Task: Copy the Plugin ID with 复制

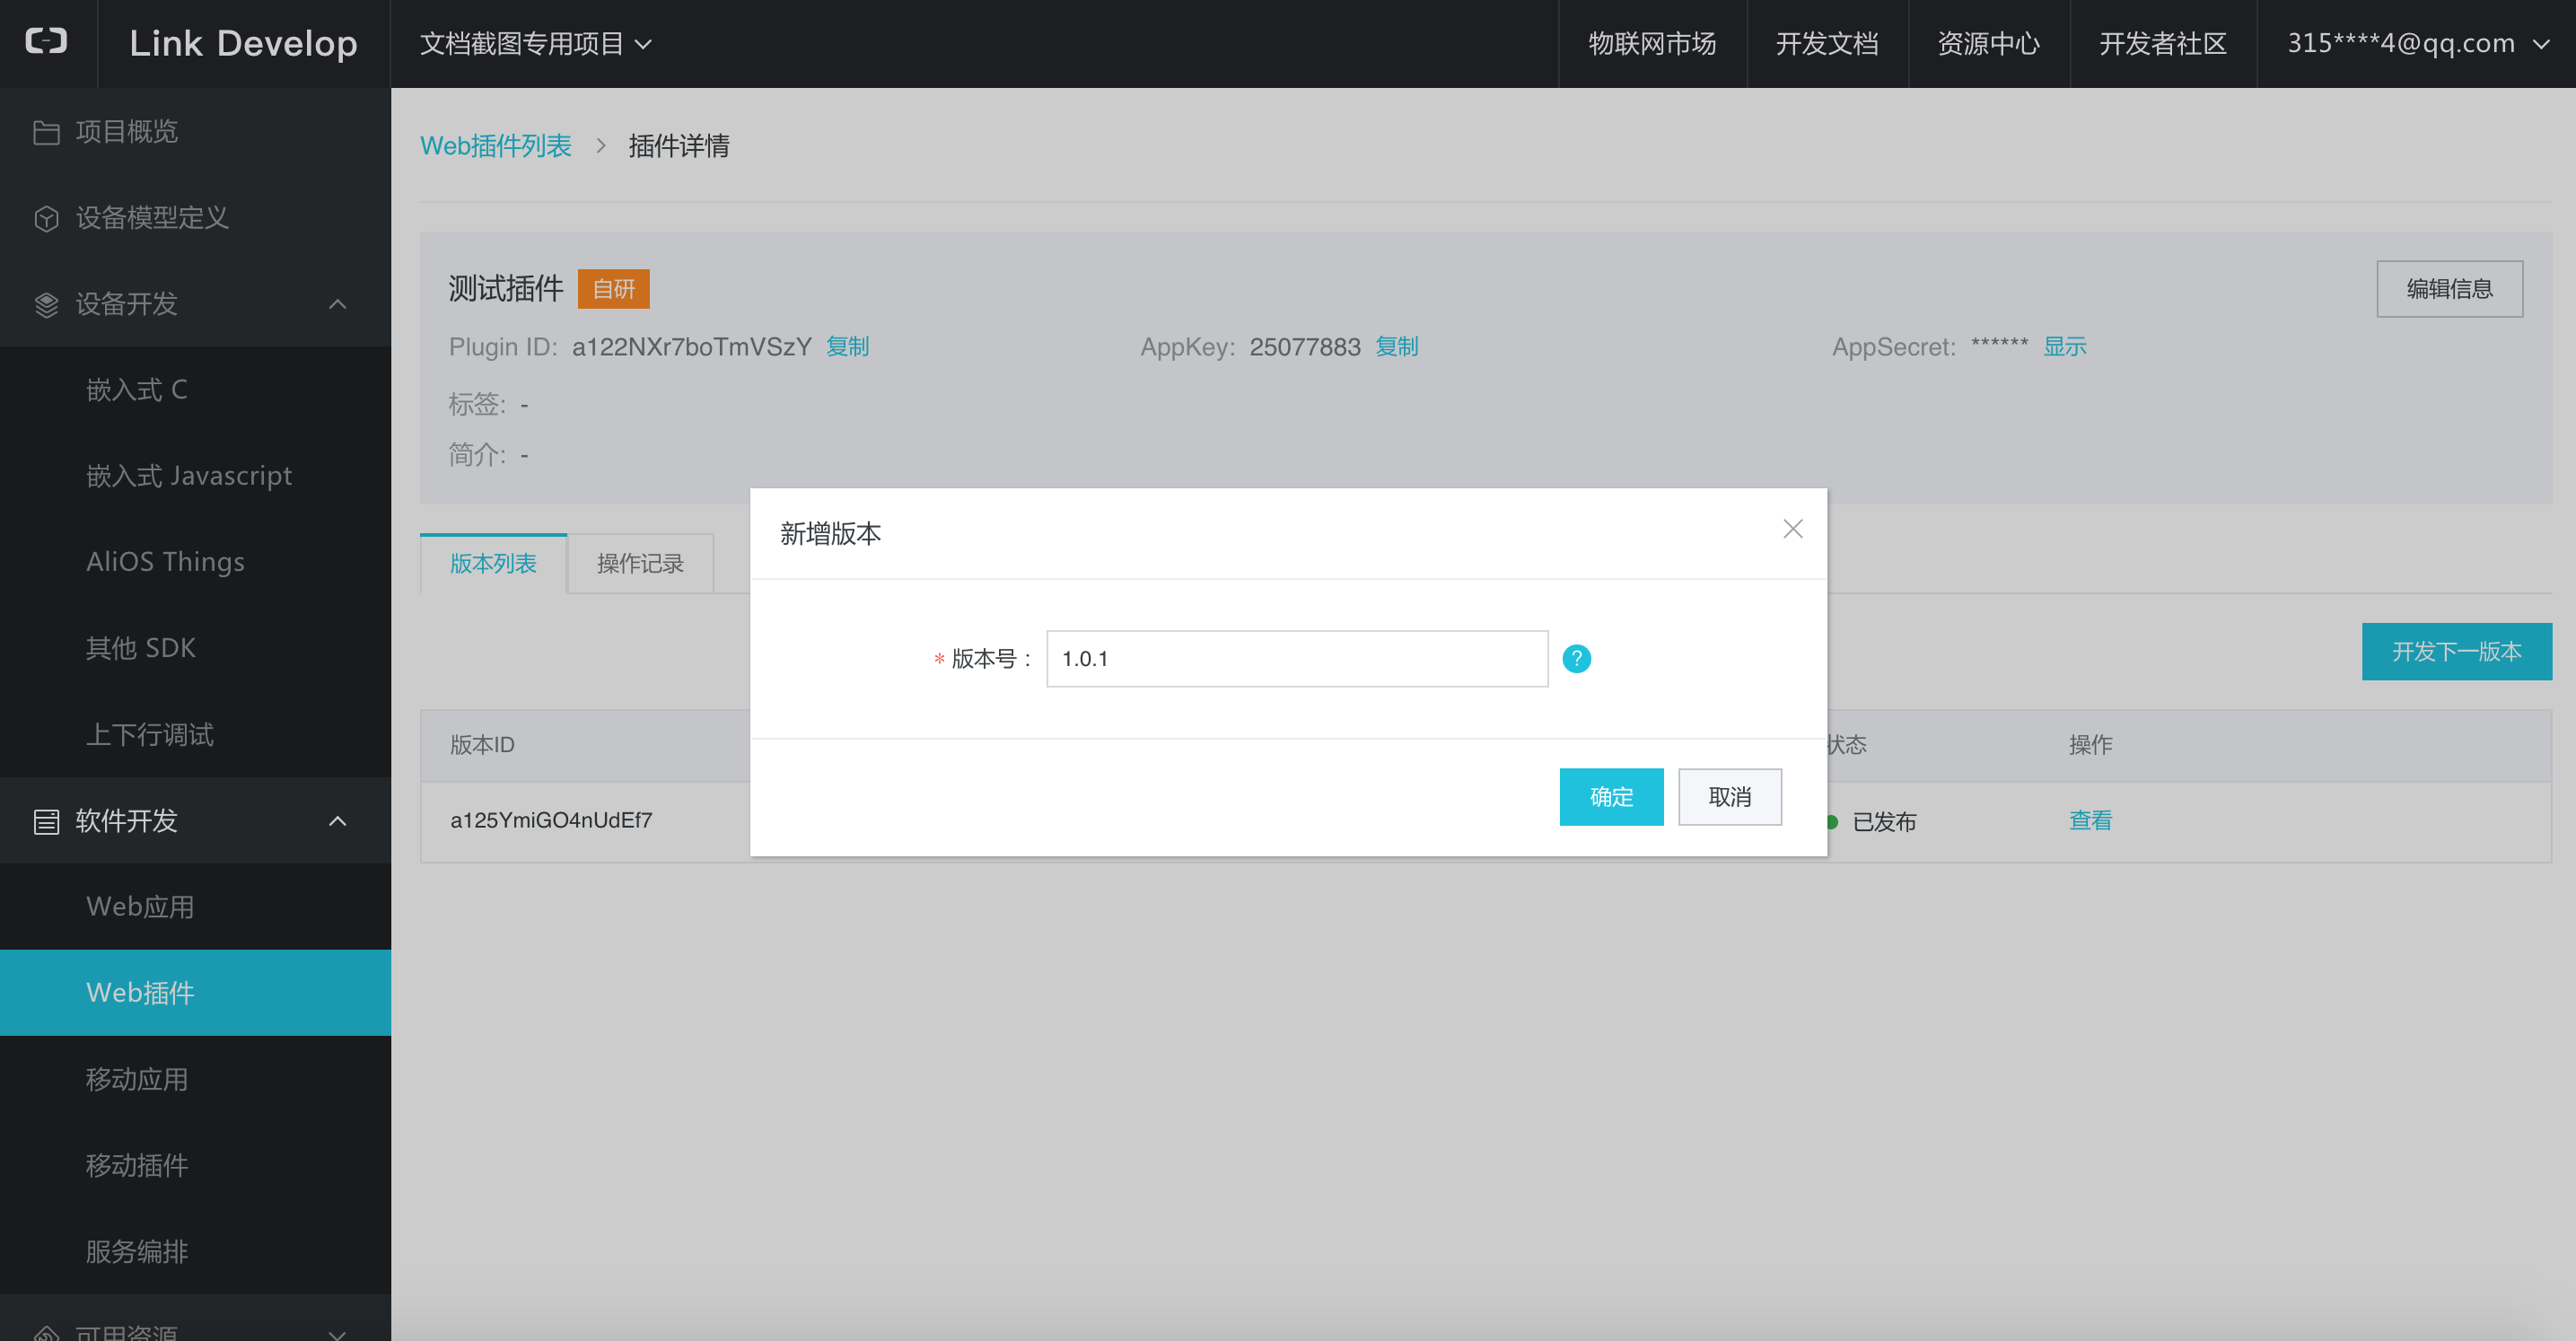Action: click(847, 347)
